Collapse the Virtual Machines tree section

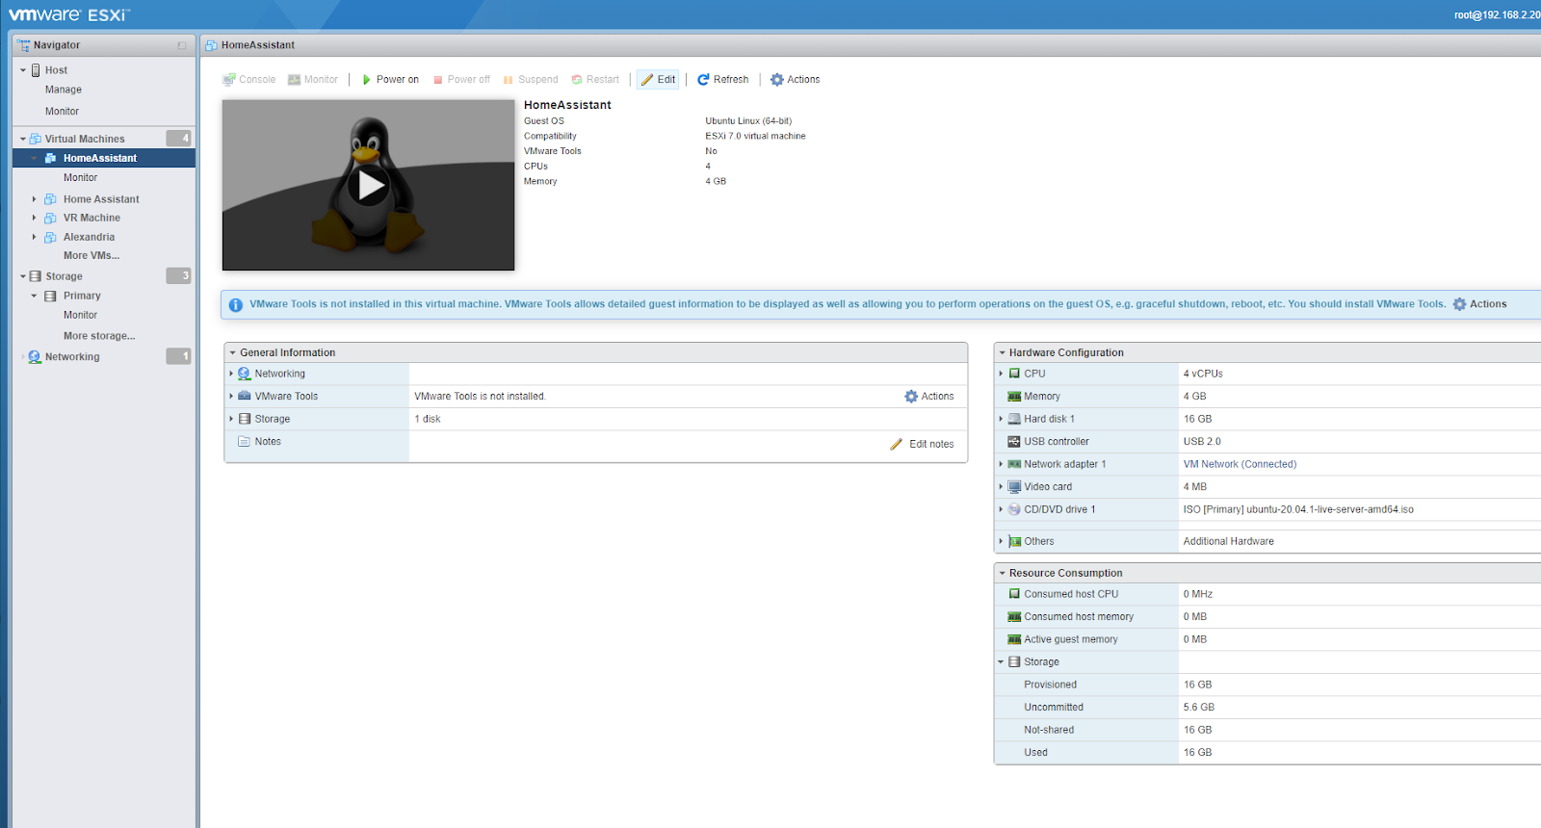pos(23,139)
